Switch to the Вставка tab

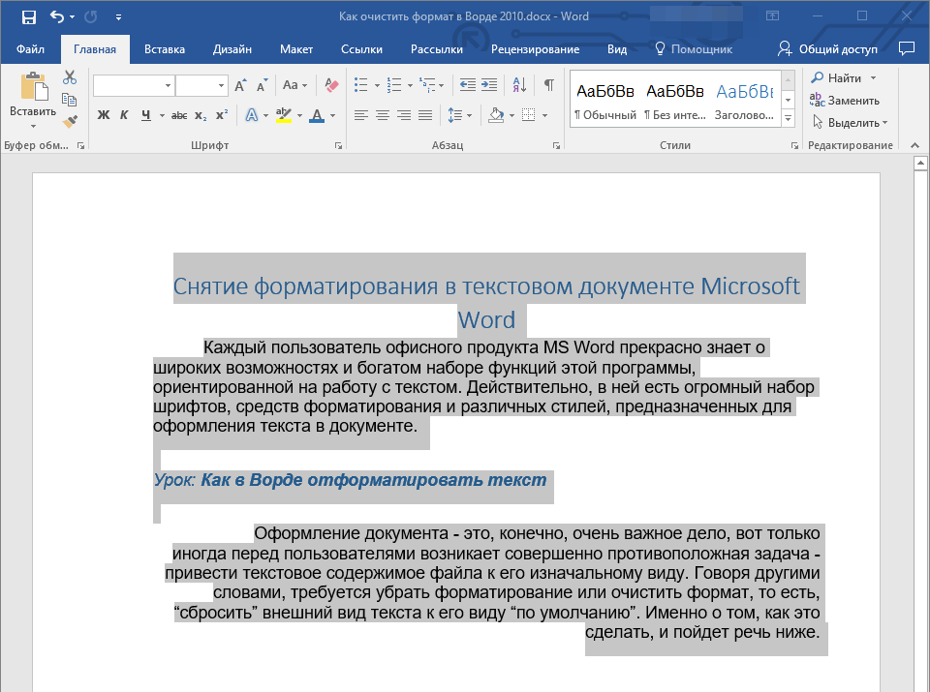pyautogui.click(x=165, y=49)
